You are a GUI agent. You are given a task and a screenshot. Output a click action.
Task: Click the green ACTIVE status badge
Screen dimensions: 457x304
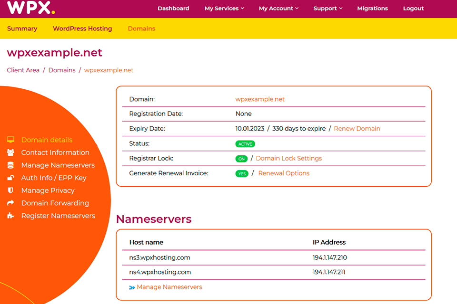(x=245, y=144)
